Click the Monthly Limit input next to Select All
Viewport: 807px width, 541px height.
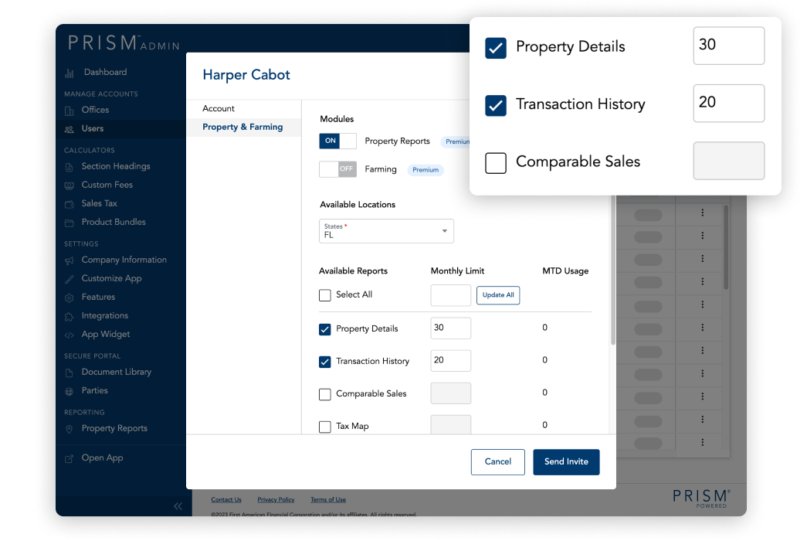450,295
